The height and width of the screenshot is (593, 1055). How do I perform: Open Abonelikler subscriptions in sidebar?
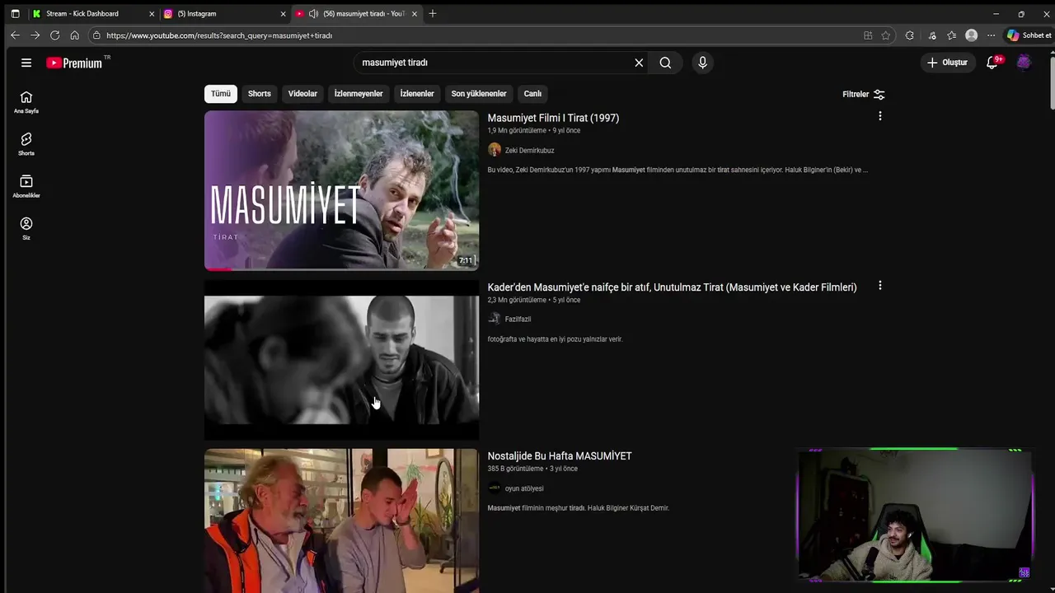click(x=26, y=186)
